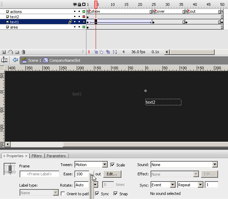
Task: Select the text2 layer
Action: click(15, 16)
